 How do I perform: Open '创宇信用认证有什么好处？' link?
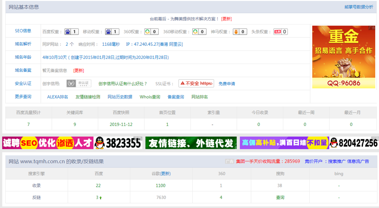[x=123, y=83]
